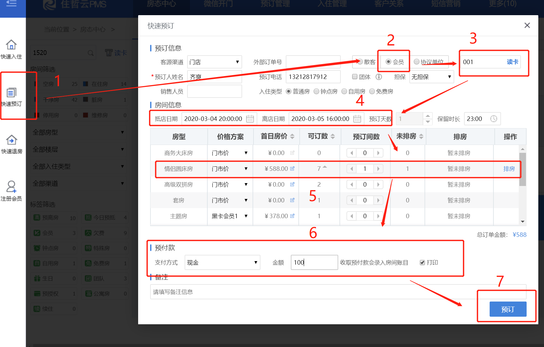Open price plan dropdown for 情侣圆床房

coord(230,169)
